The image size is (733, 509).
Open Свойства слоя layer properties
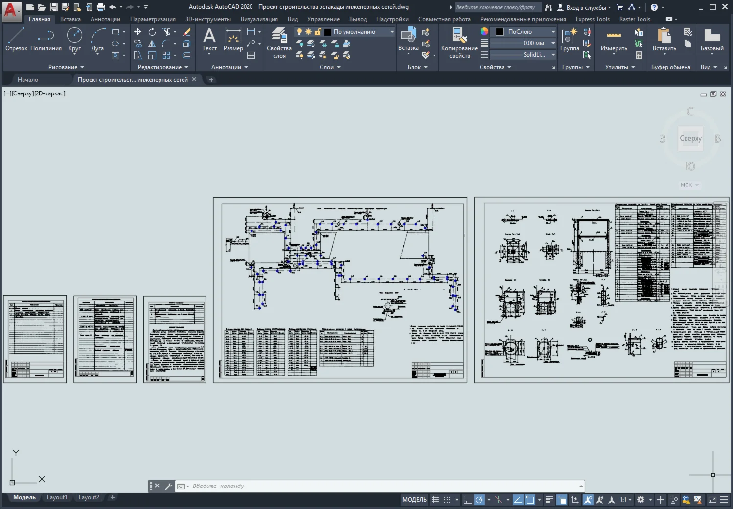tap(279, 43)
